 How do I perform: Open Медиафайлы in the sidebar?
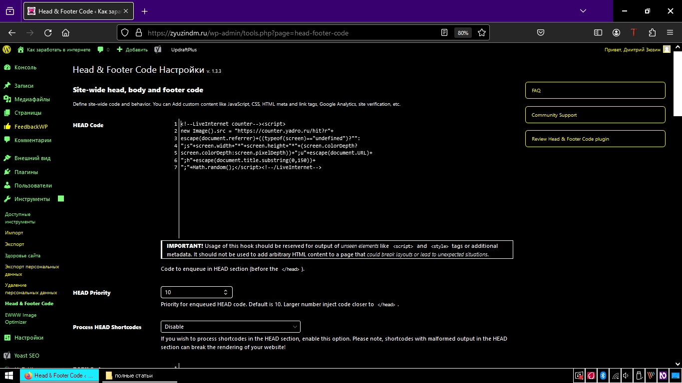pos(32,99)
